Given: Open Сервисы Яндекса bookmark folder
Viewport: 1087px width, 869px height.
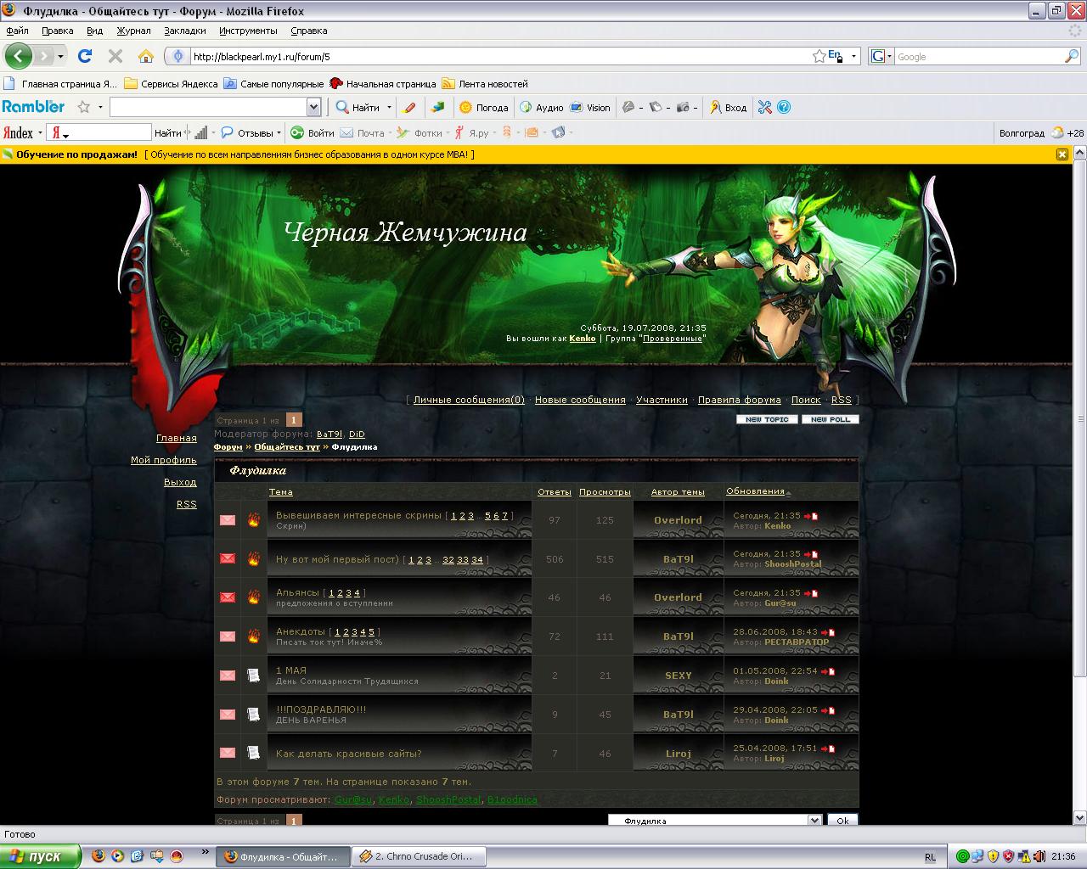Looking at the screenshot, I should pyautogui.click(x=171, y=84).
